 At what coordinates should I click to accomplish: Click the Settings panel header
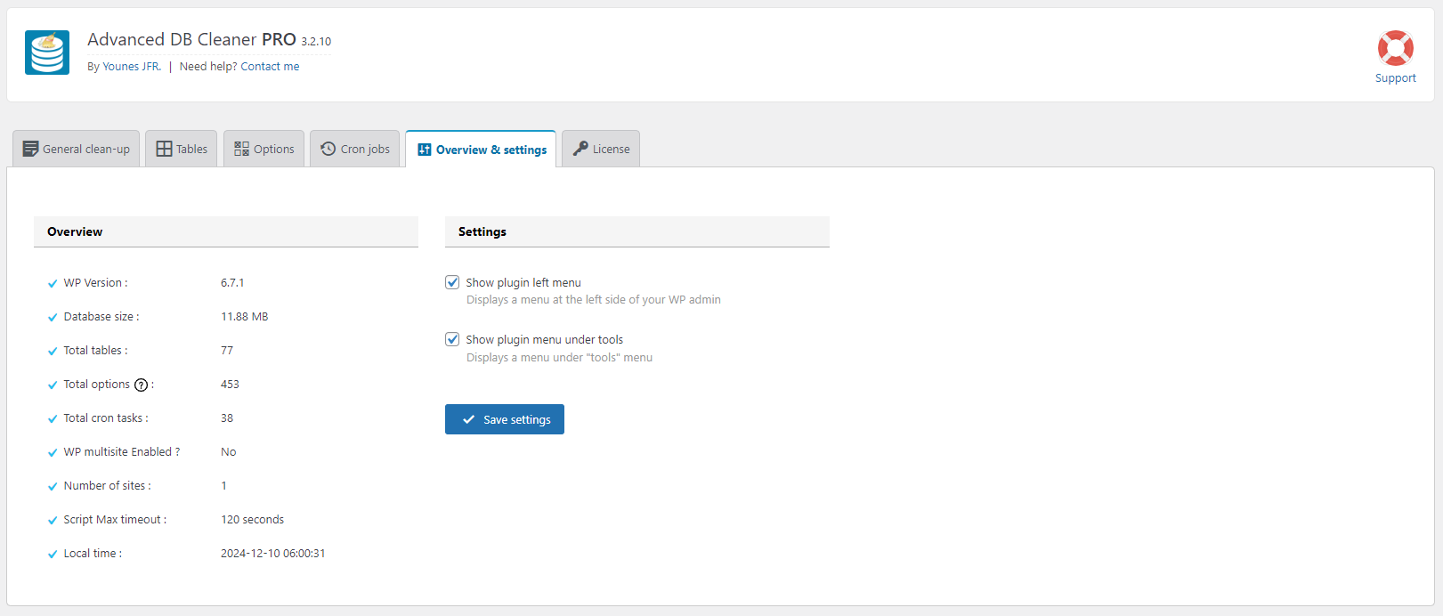pos(636,231)
